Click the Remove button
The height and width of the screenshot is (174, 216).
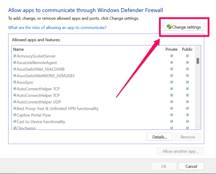(188, 137)
